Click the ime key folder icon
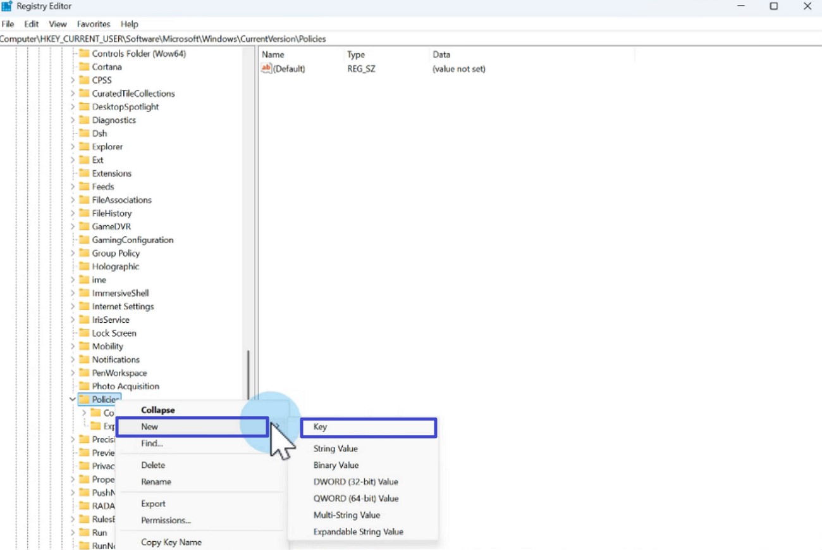The height and width of the screenshot is (550, 822). pos(84,280)
